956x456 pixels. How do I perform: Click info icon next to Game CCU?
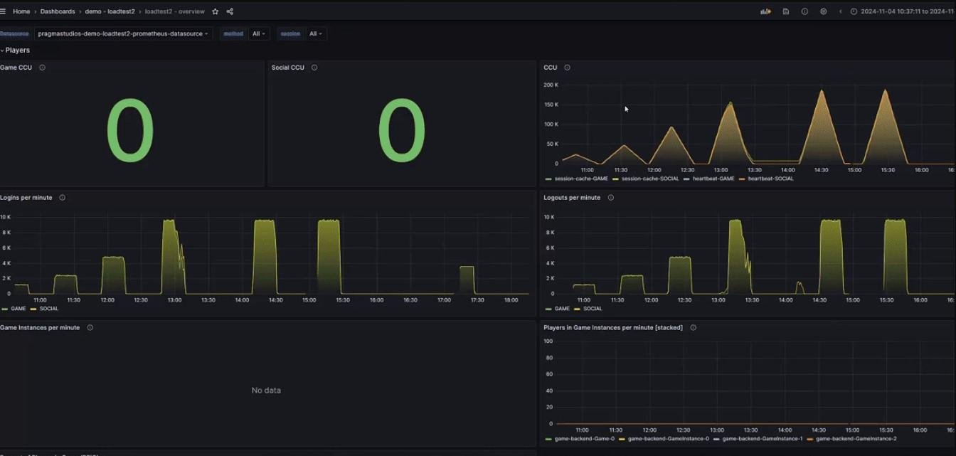tap(42, 68)
